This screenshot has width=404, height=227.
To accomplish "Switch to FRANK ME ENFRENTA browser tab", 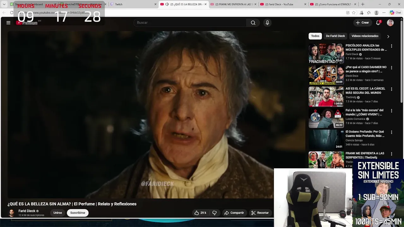I will (234, 4).
